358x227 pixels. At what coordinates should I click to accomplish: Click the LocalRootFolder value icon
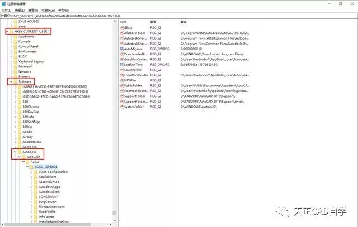[x=122, y=75]
